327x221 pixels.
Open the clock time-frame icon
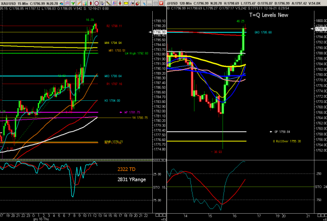click(x=97, y=3)
